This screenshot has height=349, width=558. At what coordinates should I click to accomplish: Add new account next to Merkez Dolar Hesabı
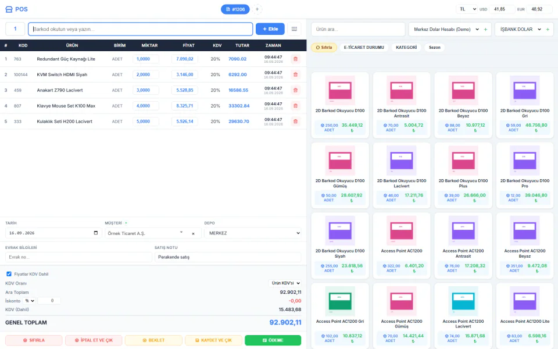[485, 29]
